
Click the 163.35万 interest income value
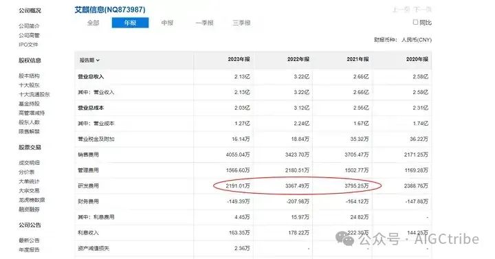tap(239, 233)
